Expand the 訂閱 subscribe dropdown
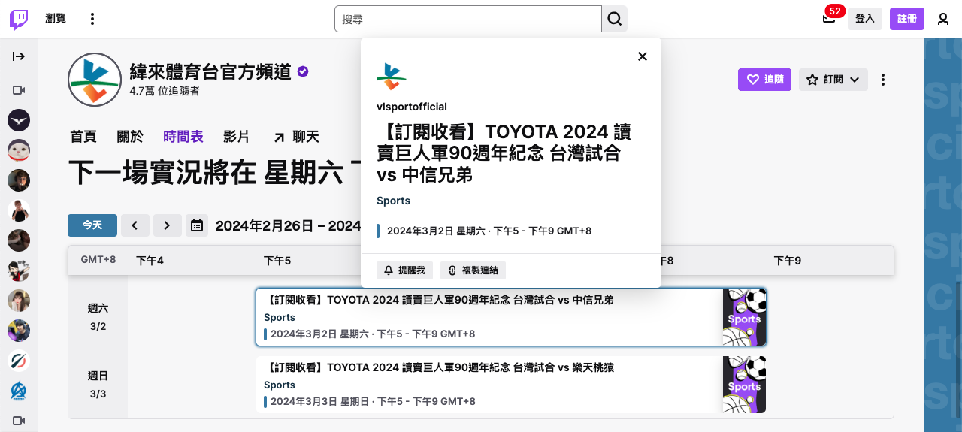962x432 pixels. [833, 80]
